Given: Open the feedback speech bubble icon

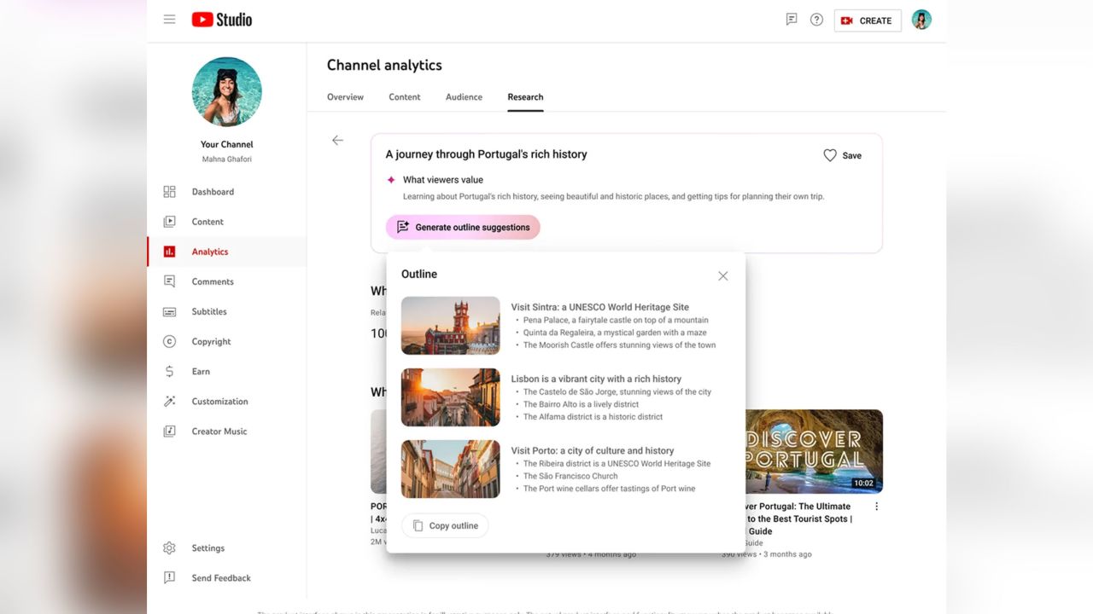Looking at the screenshot, I should 791,18.
